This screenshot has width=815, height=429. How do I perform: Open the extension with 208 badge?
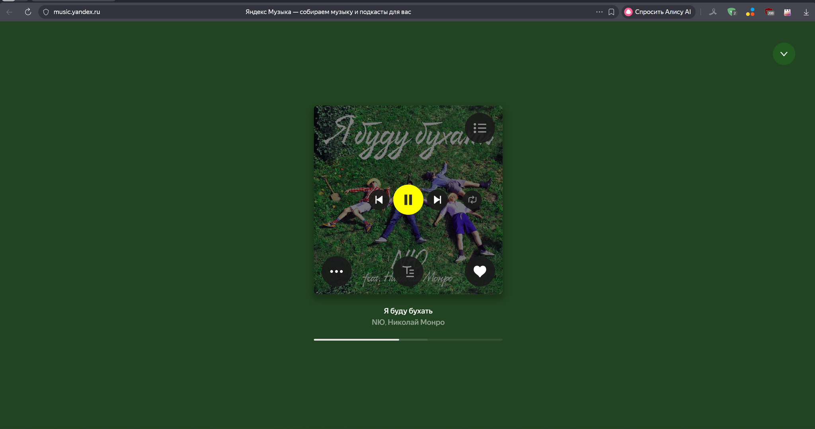click(769, 12)
